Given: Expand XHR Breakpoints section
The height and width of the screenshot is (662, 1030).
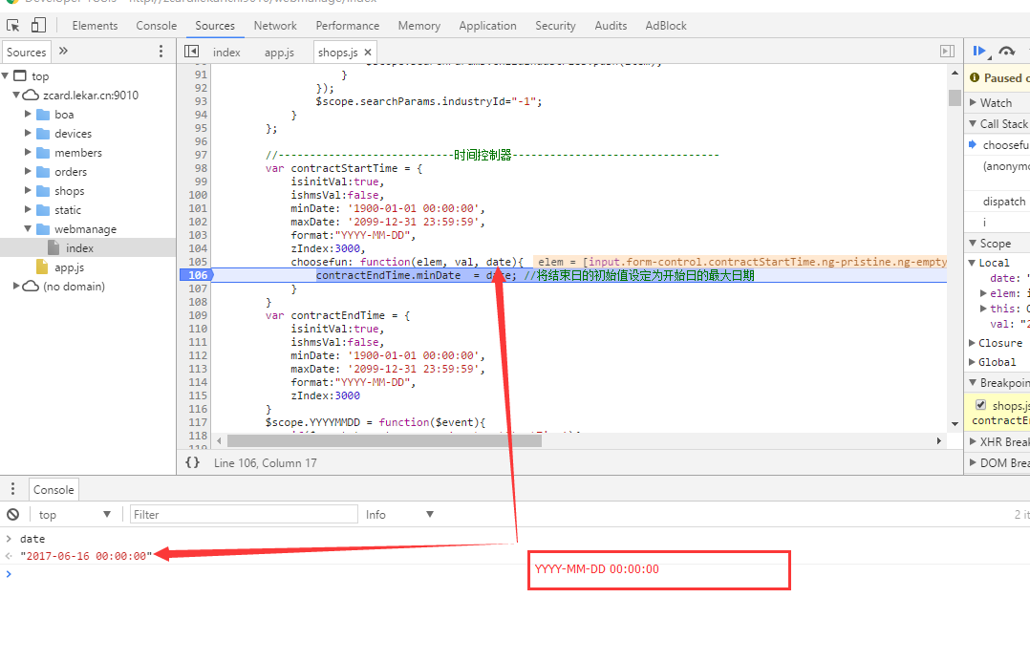Looking at the screenshot, I should (x=974, y=442).
